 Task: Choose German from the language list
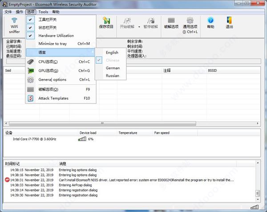click(x=113, y=68)
